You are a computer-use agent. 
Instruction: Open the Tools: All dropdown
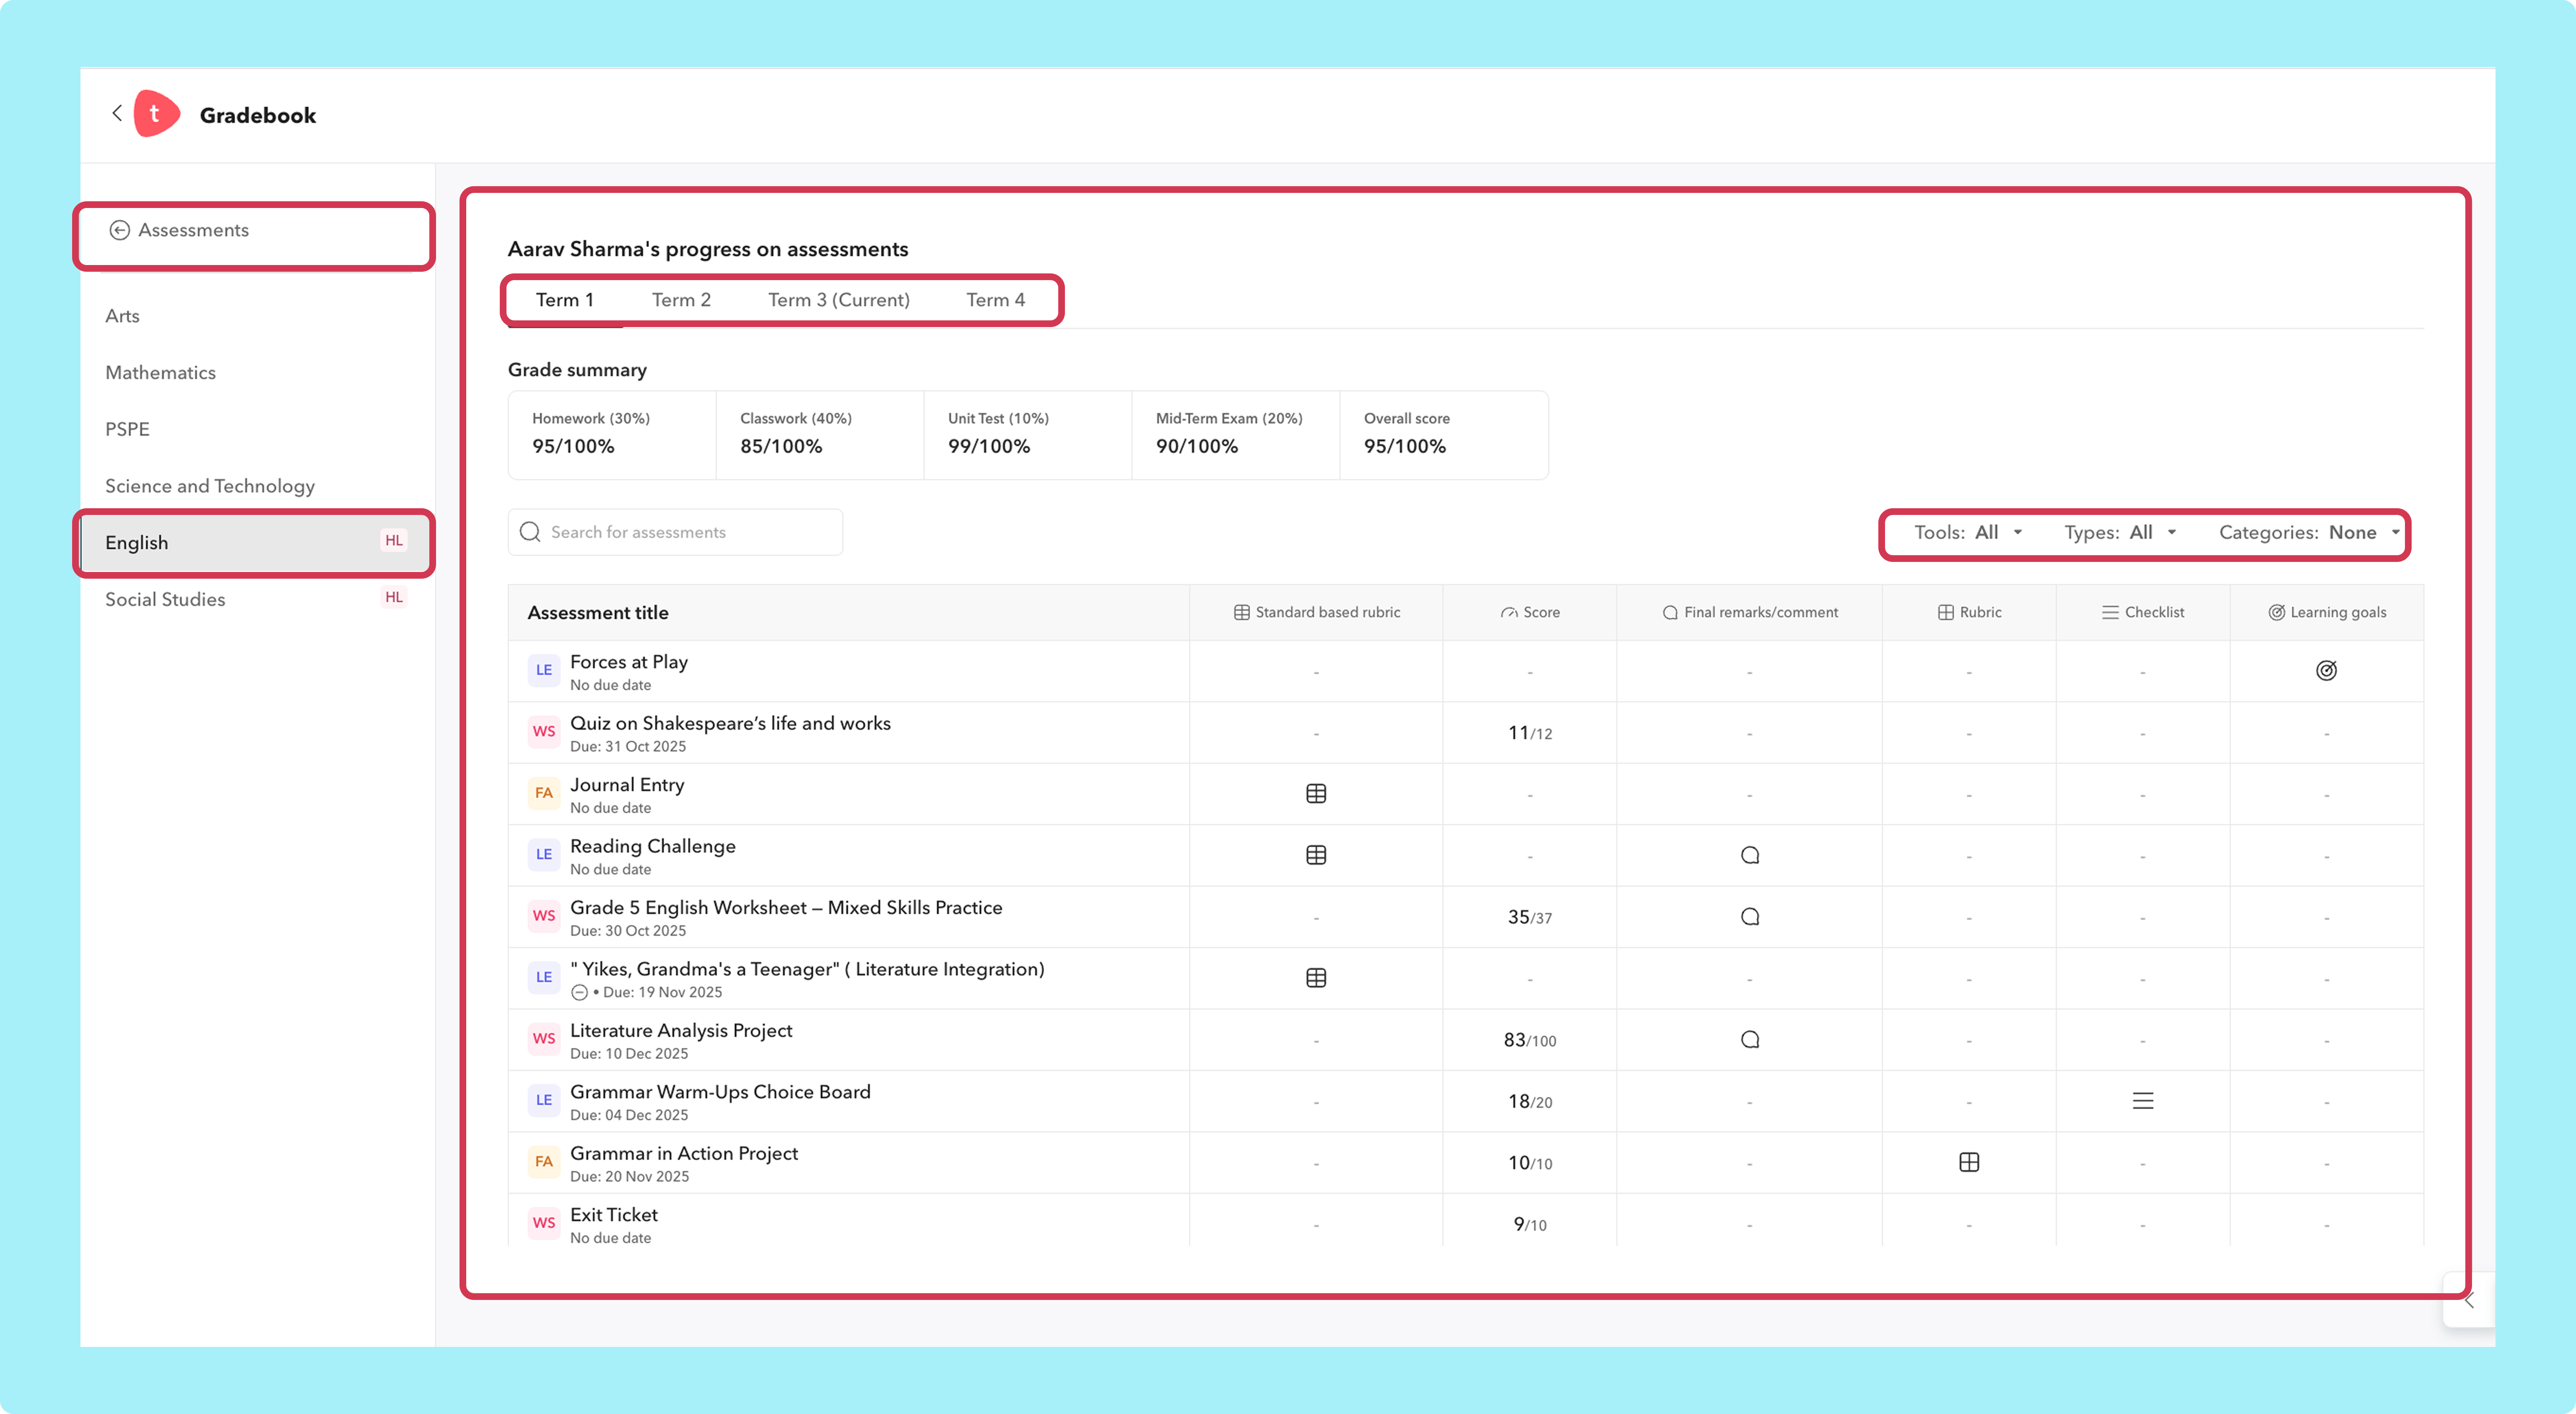[1968, 533]
